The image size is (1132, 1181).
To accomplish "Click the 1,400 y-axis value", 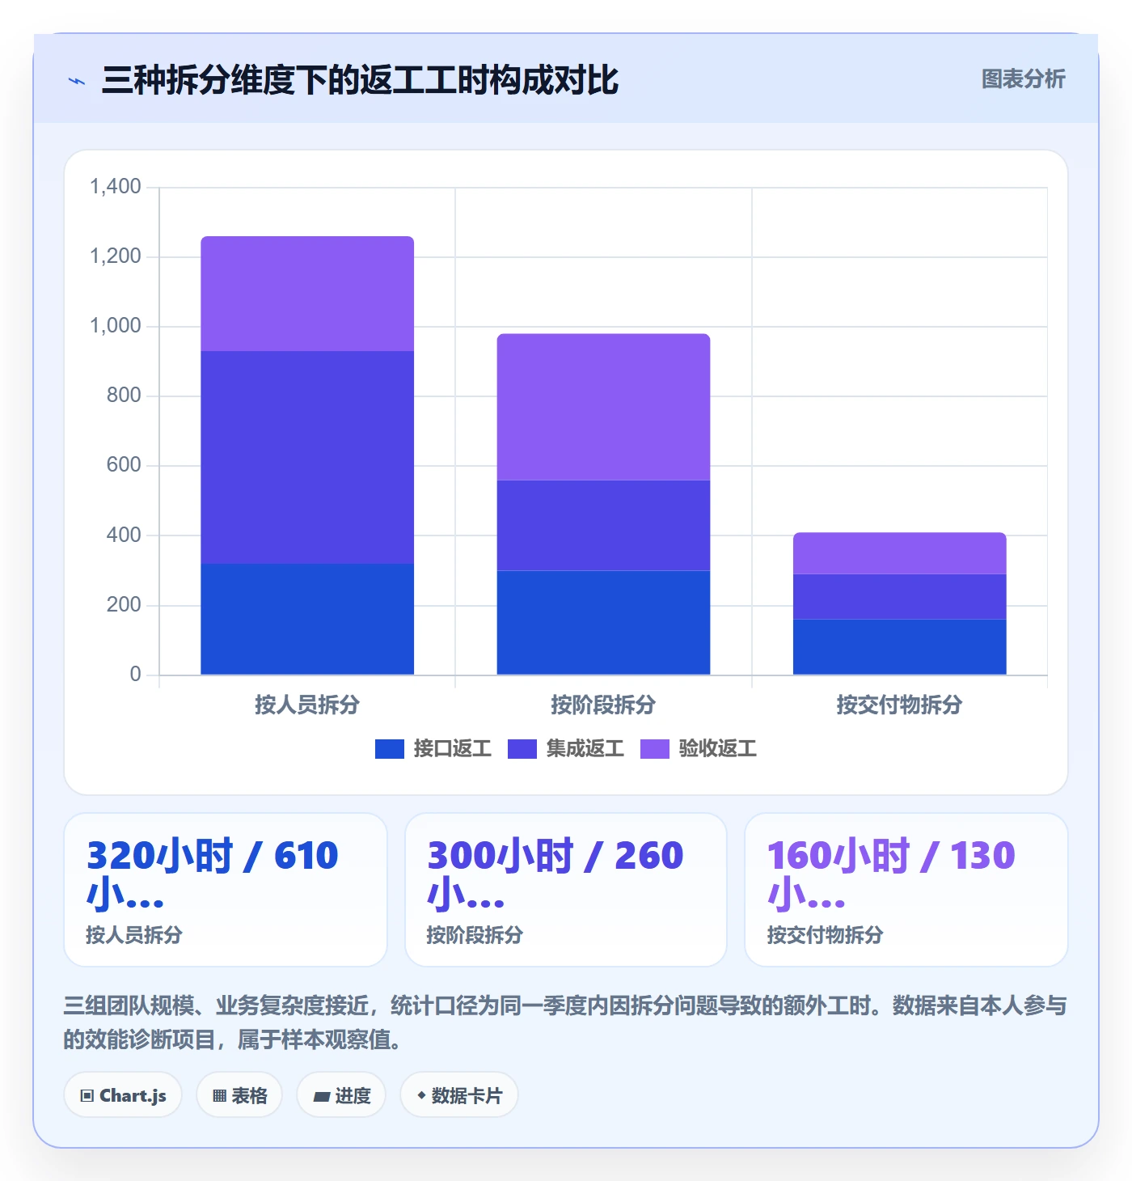I will point(116,187).
